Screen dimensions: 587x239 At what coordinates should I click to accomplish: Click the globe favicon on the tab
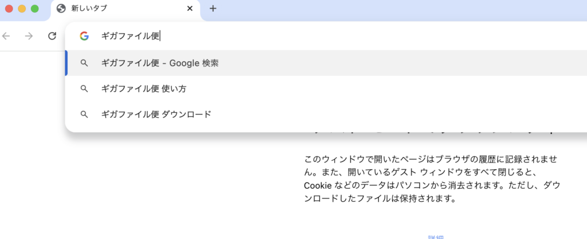pos(61,8)
